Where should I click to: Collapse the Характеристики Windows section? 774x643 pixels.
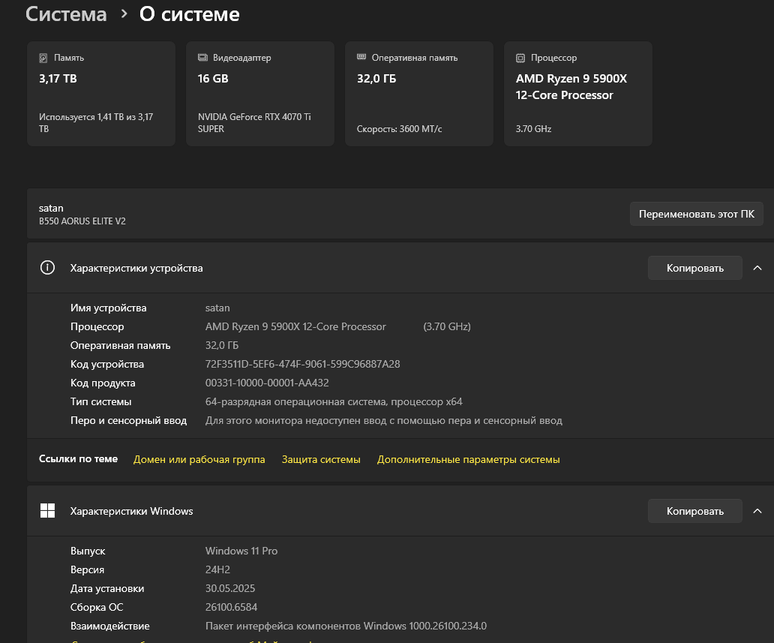pos(757,511)
